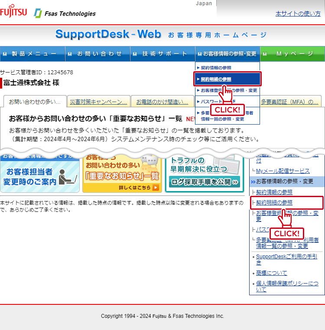
Task: Select 契約明細の参照 in dropdown menu
Action: click(227, 79)
